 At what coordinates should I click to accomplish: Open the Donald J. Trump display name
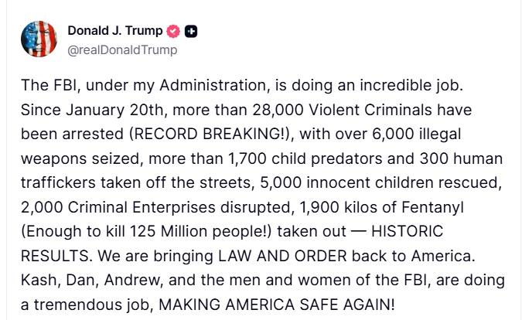point(115,31)
